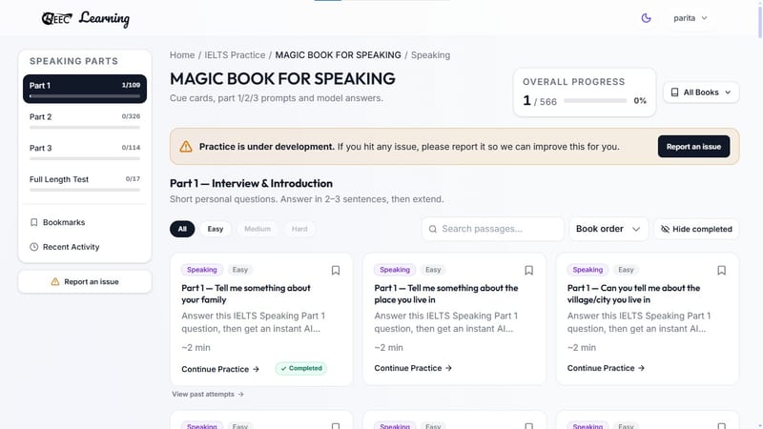Continue Practice on 'village/city you live in' card
Viewport: 763px width, 429px height.
click(606, 368)
